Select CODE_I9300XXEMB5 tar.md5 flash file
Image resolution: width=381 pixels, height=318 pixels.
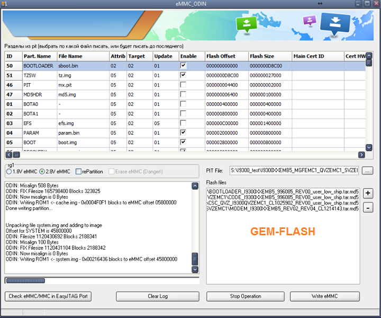tap(283, 197)
